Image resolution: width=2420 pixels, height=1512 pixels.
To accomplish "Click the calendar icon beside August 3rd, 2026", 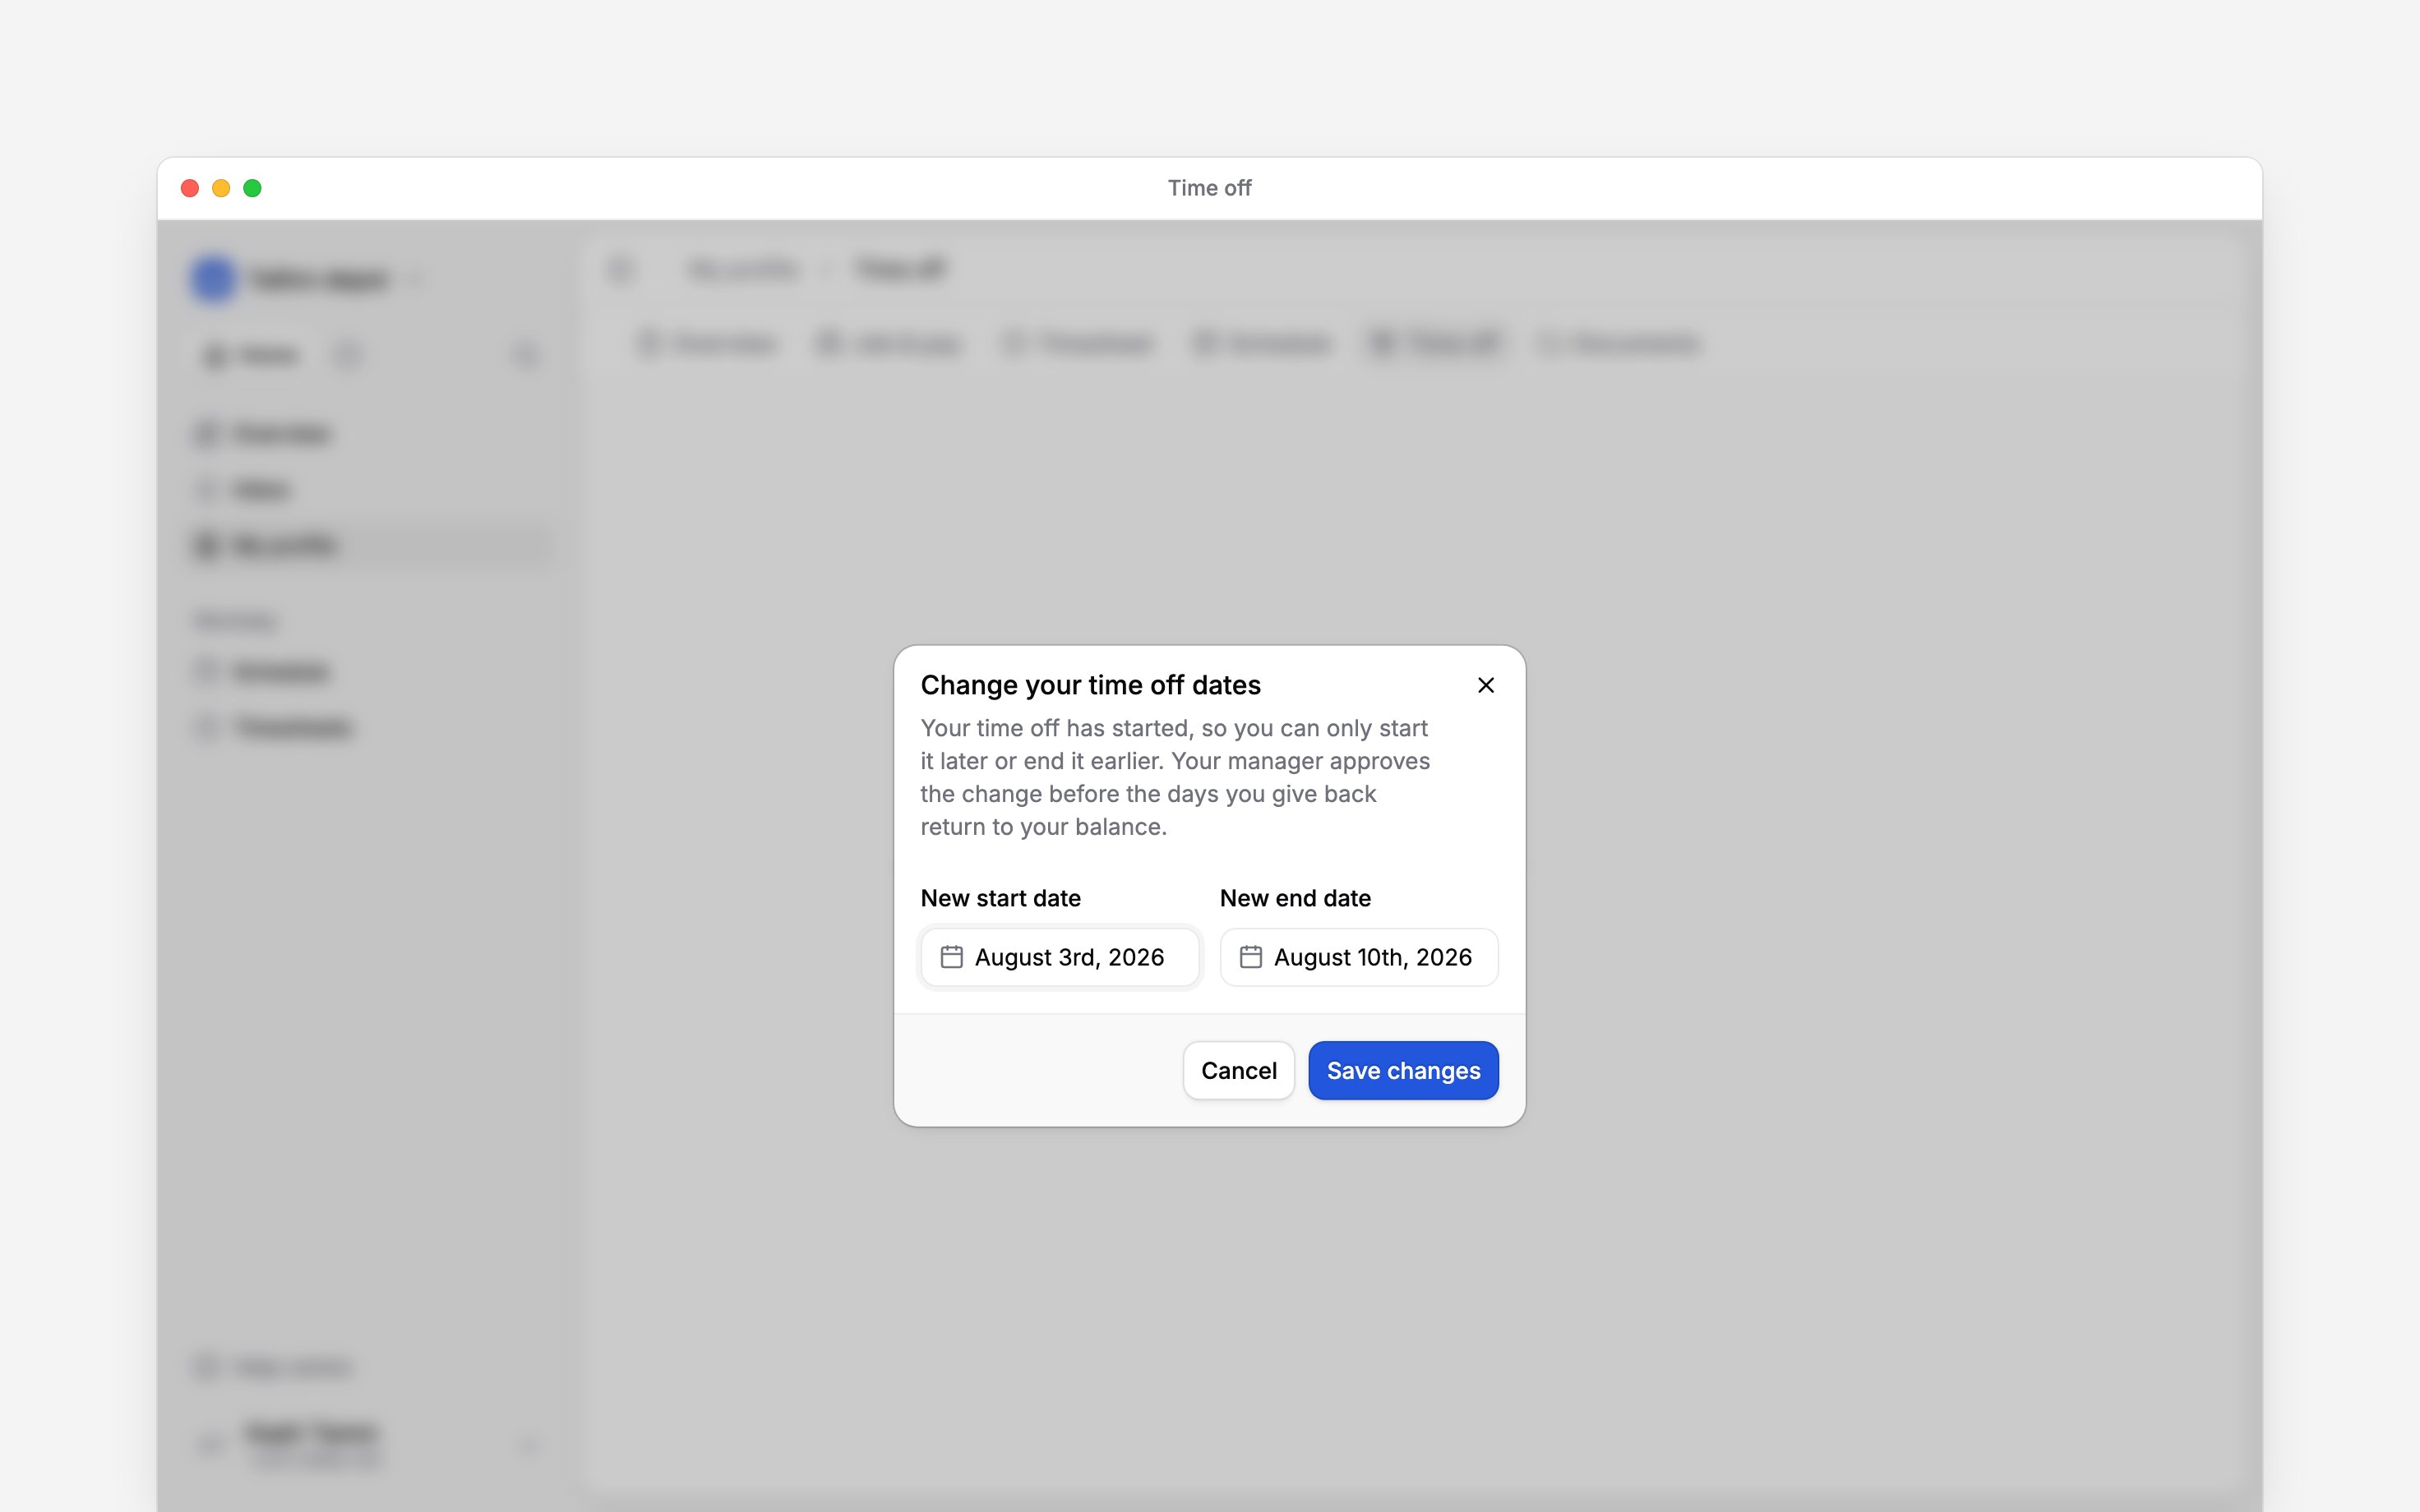I will 951,957.
